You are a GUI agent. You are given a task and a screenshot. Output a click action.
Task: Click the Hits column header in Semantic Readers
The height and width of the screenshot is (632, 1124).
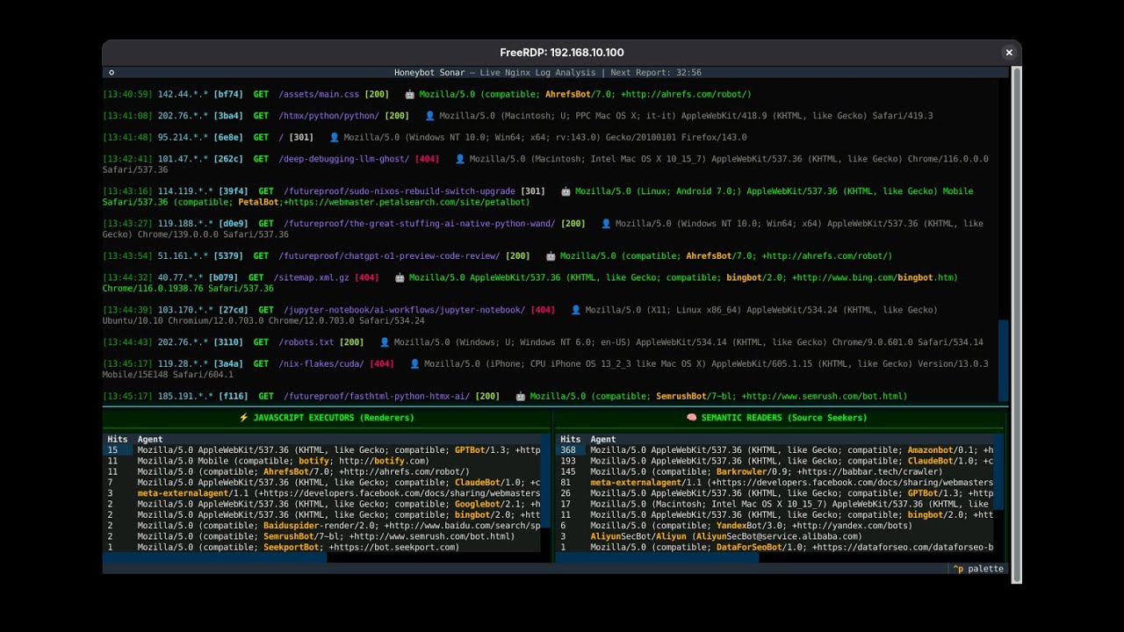[571, 439]
